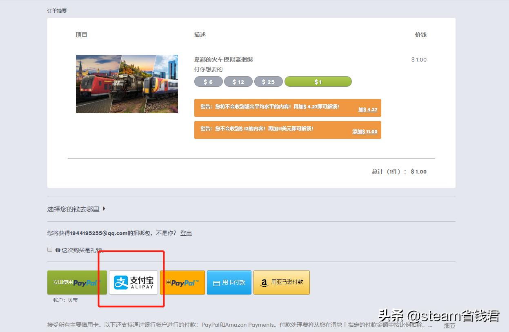Click the 加$4.27 unlock link
Image resolution: width=509 pixels, height=332 pixels.
(368, 110)
